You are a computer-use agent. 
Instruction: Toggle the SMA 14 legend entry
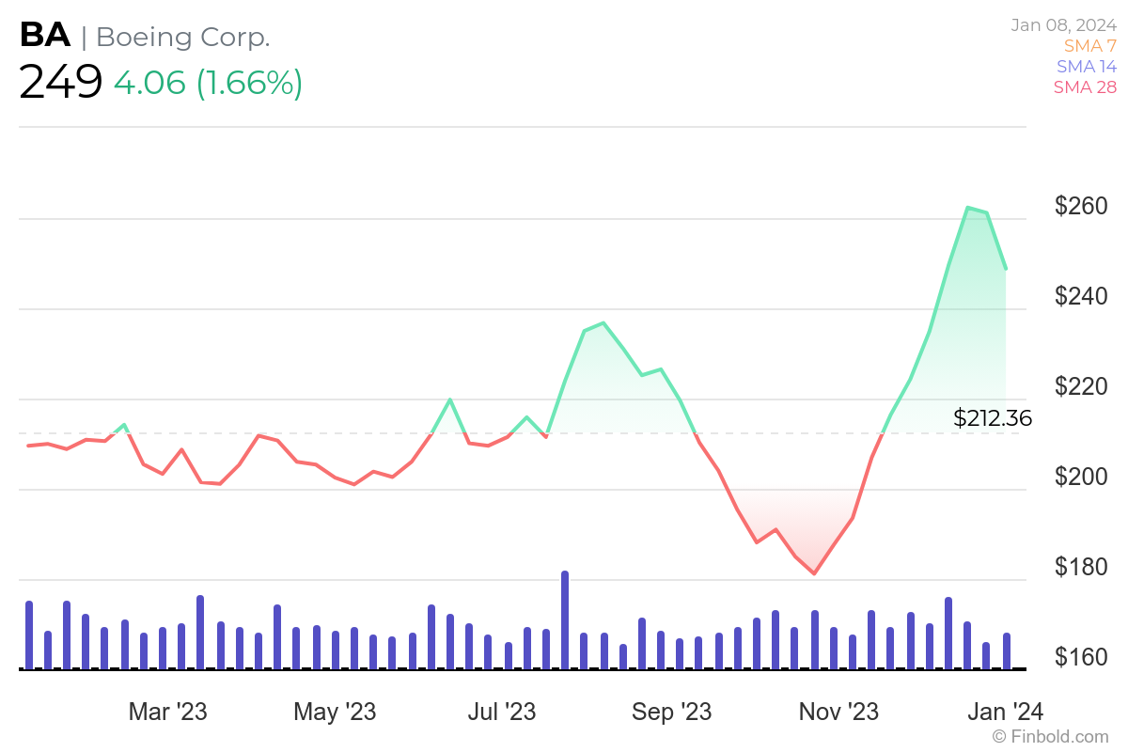point(1087,67)
